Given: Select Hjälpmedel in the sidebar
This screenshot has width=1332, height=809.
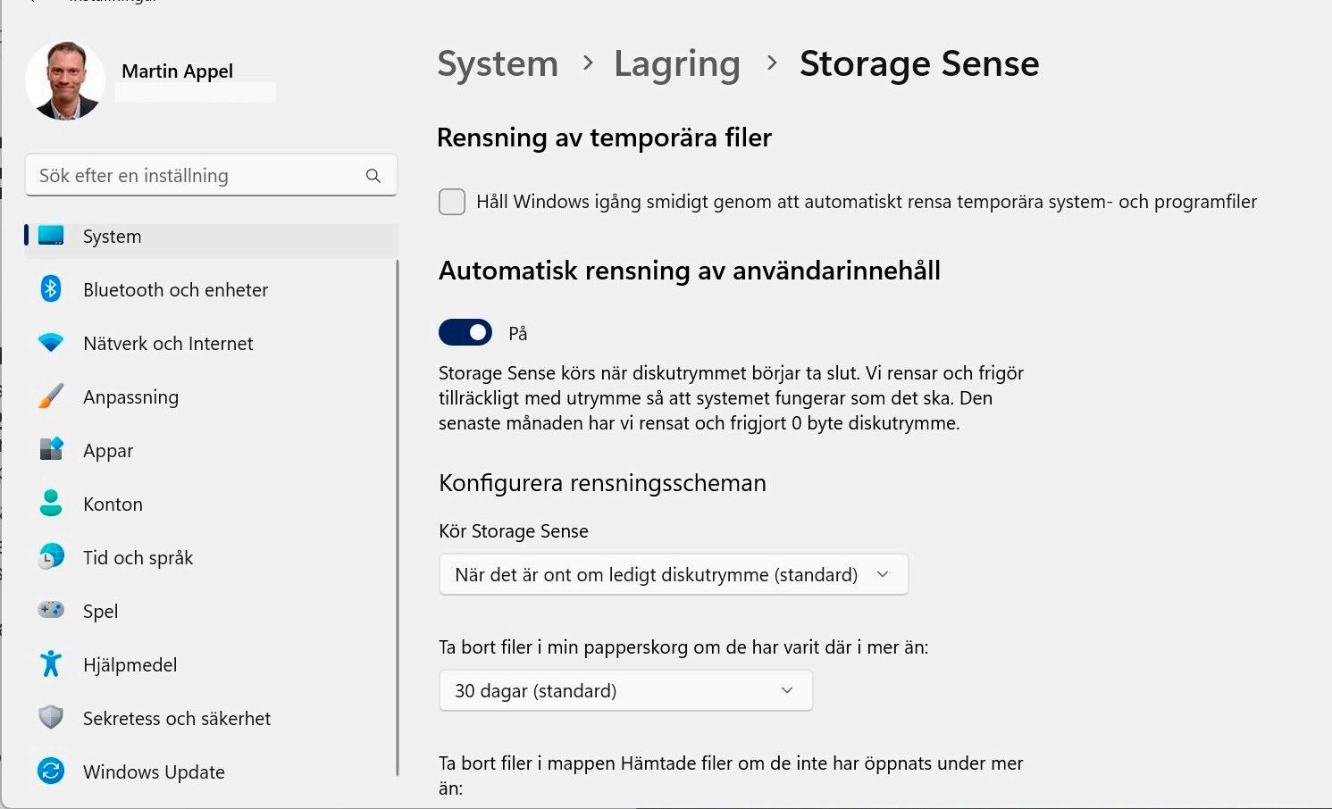Looking at the screenshot, I should tap(130, 664).
